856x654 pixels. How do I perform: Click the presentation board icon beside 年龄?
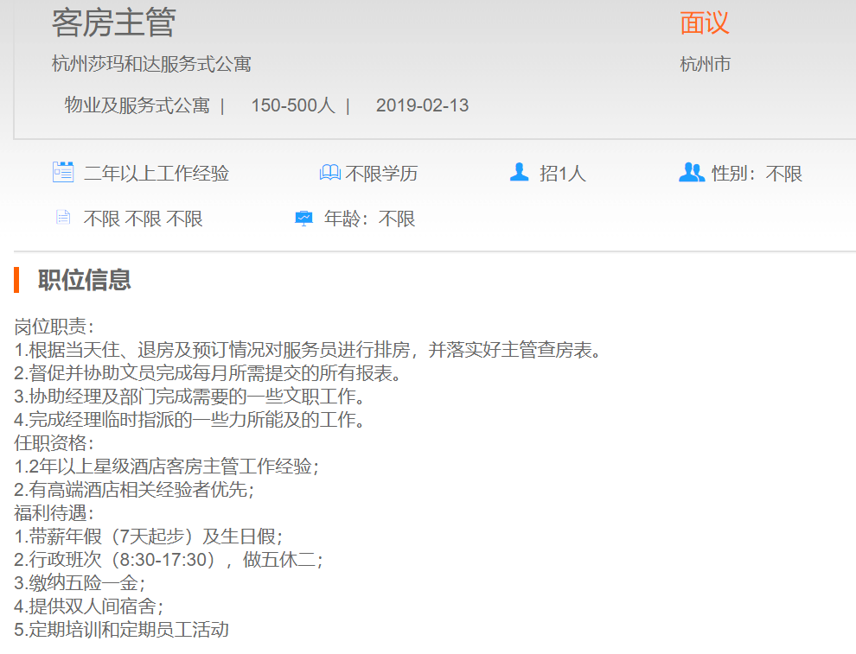click(303, 219)
